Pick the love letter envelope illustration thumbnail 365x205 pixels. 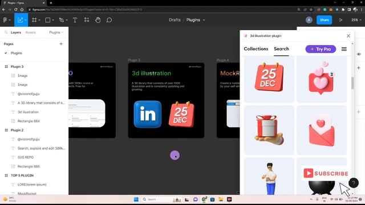coord(322,130)
